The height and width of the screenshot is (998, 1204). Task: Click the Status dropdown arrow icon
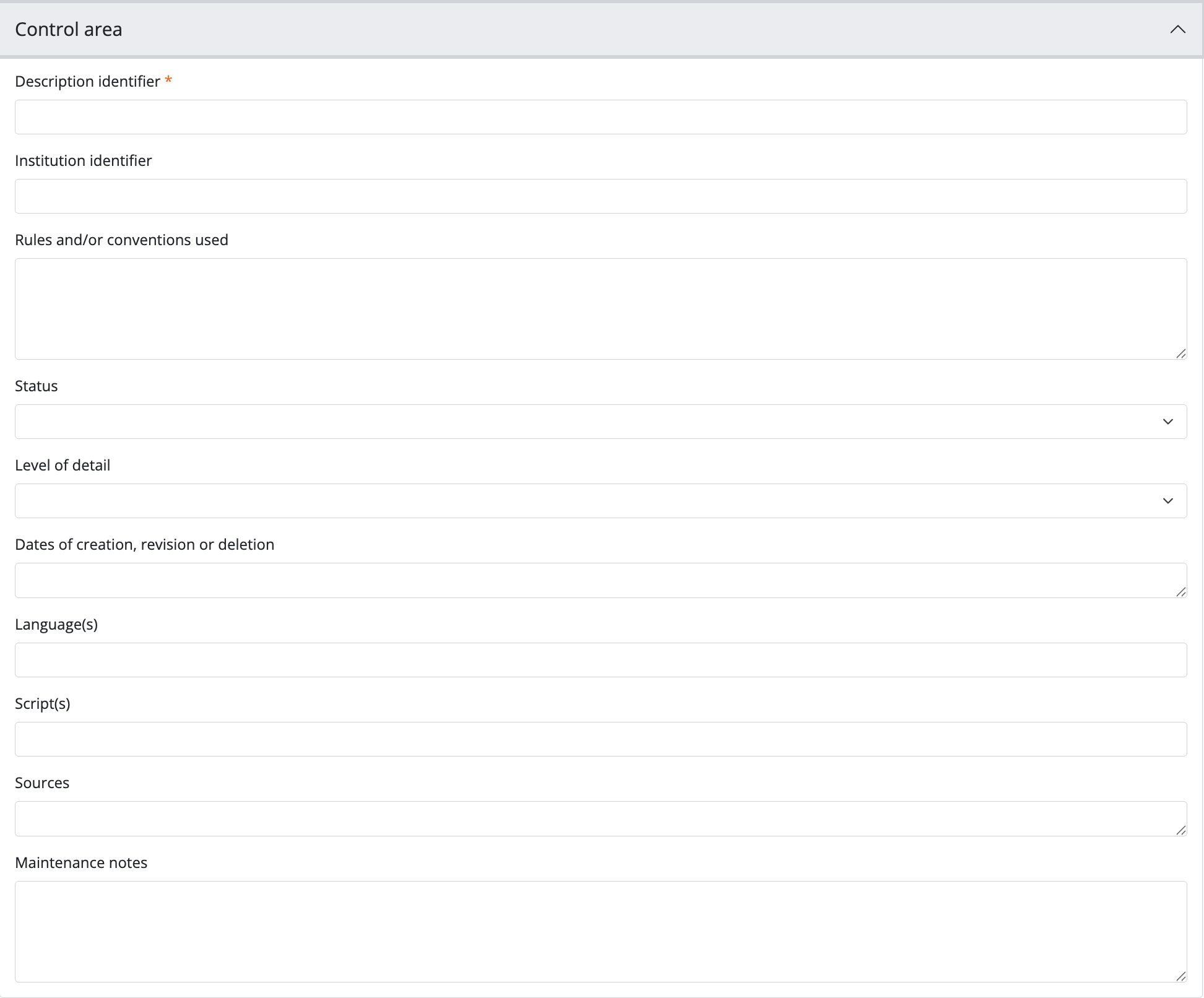(x=1167, y=422)
